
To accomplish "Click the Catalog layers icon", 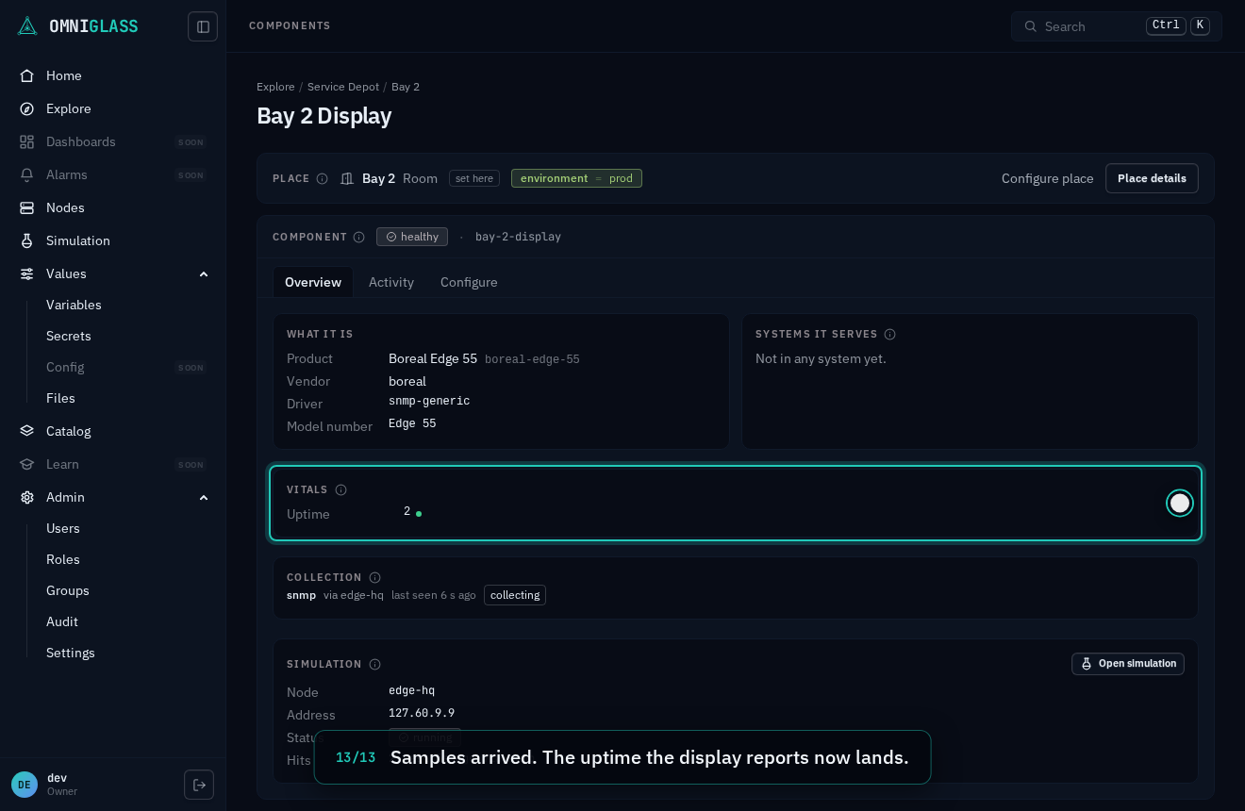I will click(27, 431).
